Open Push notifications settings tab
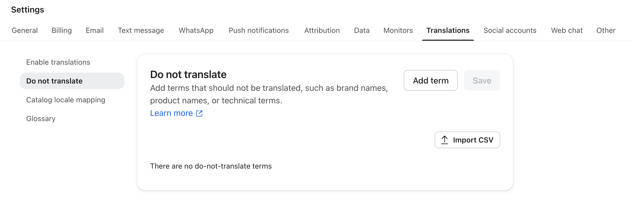 click(x=258, y=30)
